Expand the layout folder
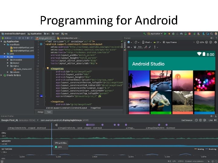Screen dimensions: 218x163 pos(8,63)
